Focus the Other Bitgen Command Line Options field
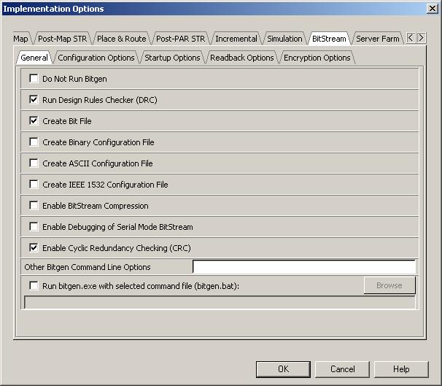 [304, 267]
